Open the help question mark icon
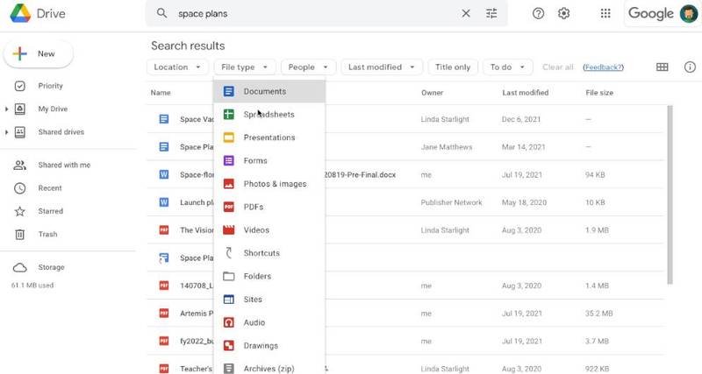 tap(538, 13)
